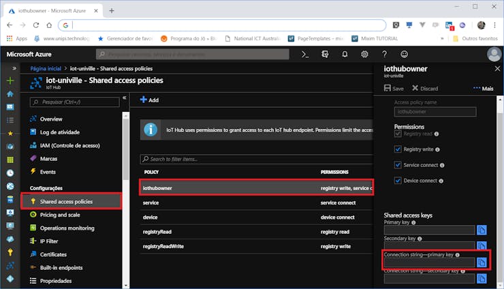The width and height of the screenshot is (504, 289).
Task: Collapse the resource menu with chevrons
Action: [125, 98]
